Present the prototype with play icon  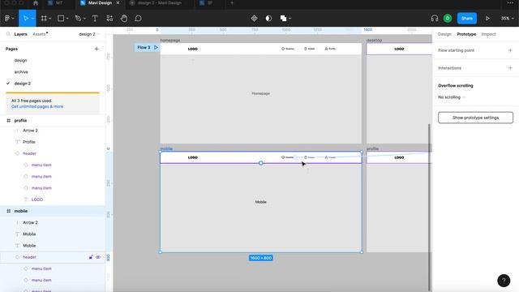[487, 19]
